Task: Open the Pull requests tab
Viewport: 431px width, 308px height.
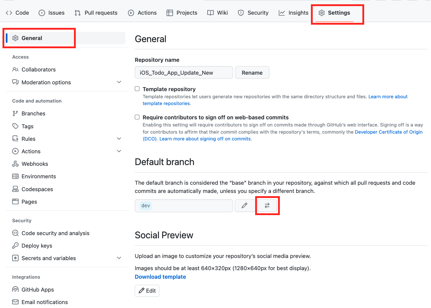Action: click(96, 13)
